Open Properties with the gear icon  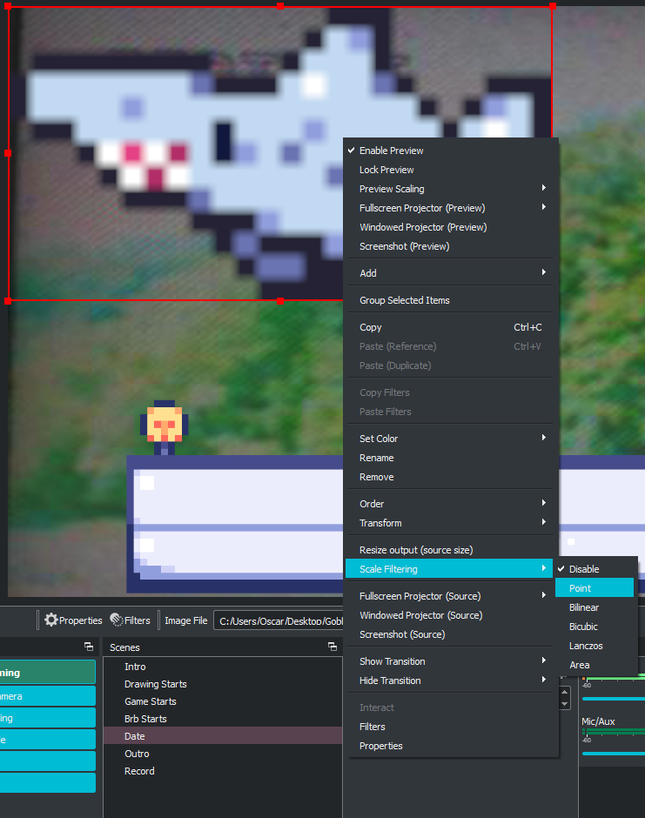pyautogui.click(x=73, y=620)
